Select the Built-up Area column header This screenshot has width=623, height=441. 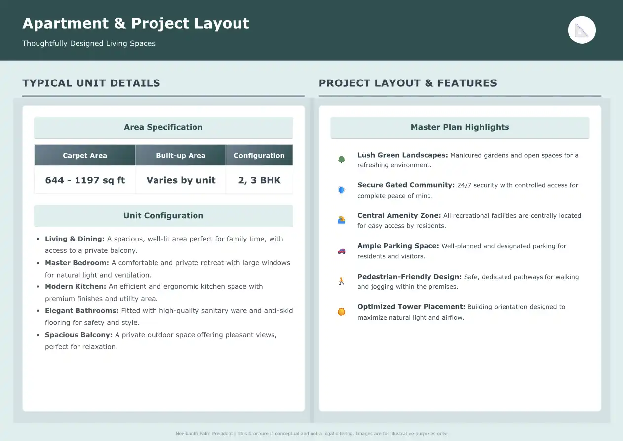point(181,156)
